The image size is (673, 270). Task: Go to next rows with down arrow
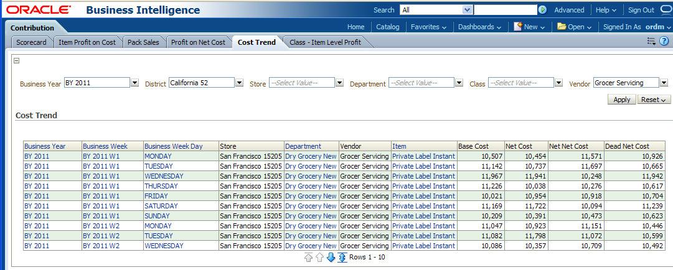331,258
